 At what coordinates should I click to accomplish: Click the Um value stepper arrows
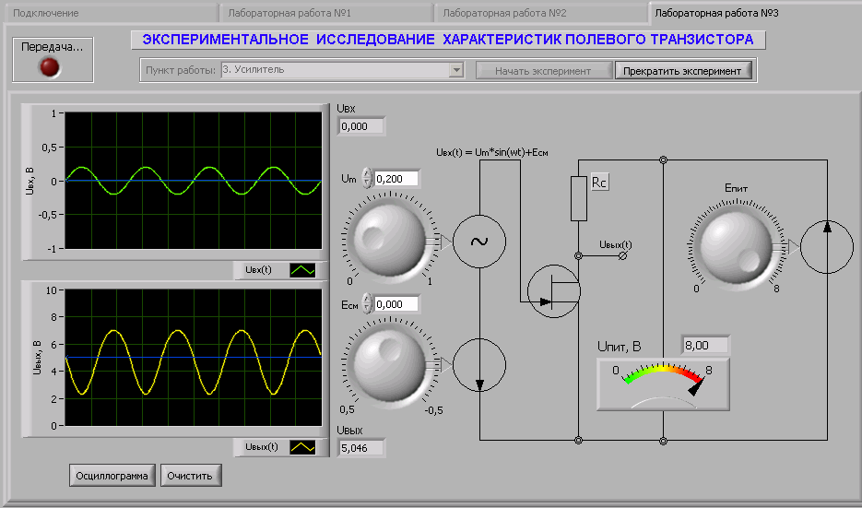coord(367,179)
